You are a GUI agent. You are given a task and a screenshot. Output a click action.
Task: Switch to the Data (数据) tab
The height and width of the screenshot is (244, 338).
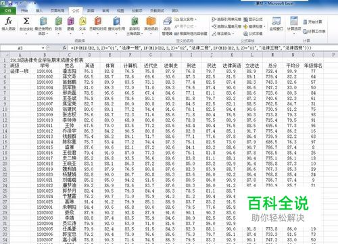click(x=91, y=11)
